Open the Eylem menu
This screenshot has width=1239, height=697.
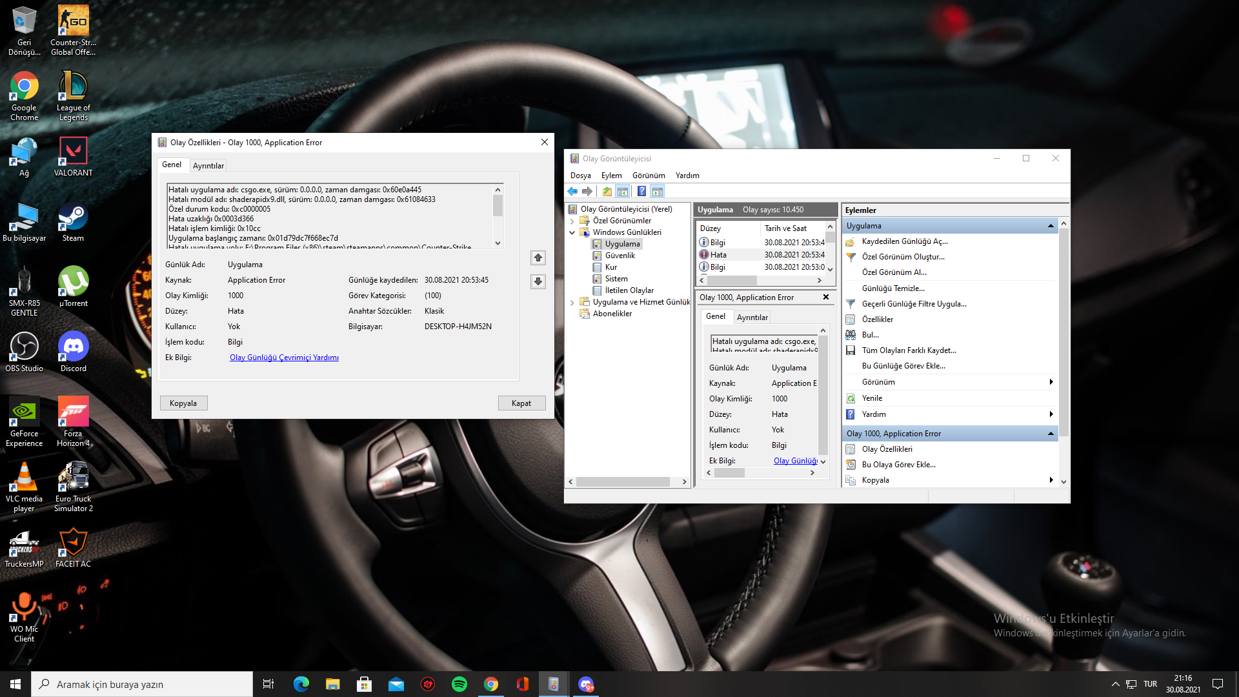point(611,176)
